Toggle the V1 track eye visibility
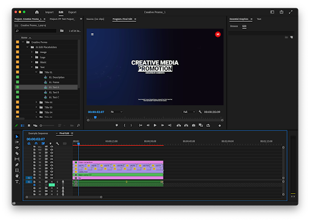Viewport: 310px width, 221px height. coord(51,178)
